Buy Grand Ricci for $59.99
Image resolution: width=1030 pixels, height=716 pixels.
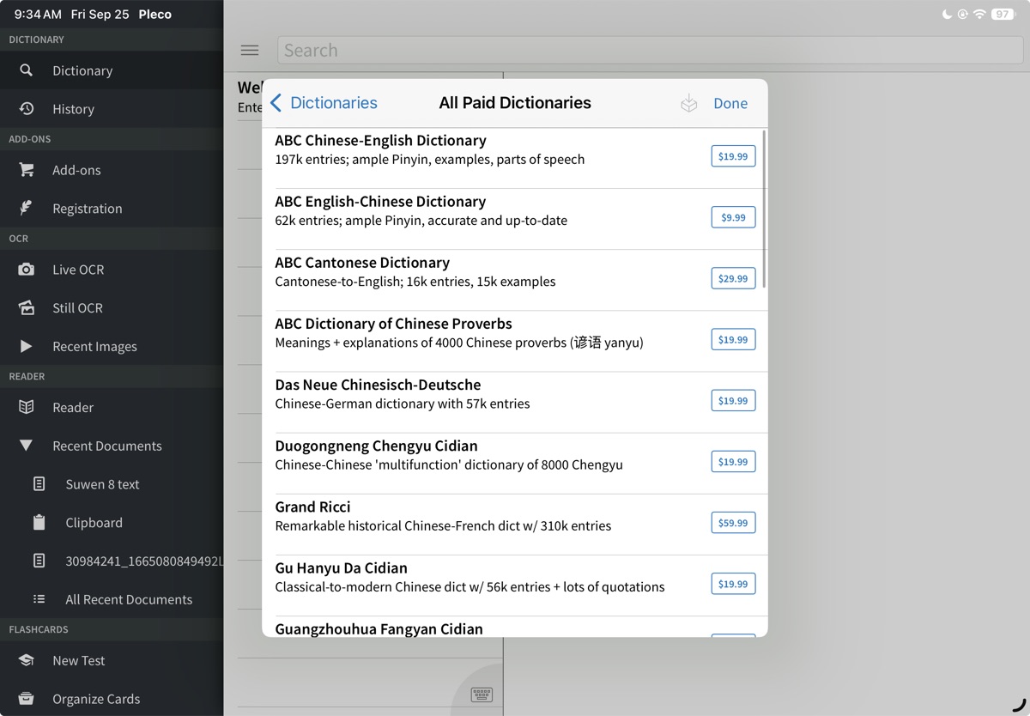pos(733,522)
